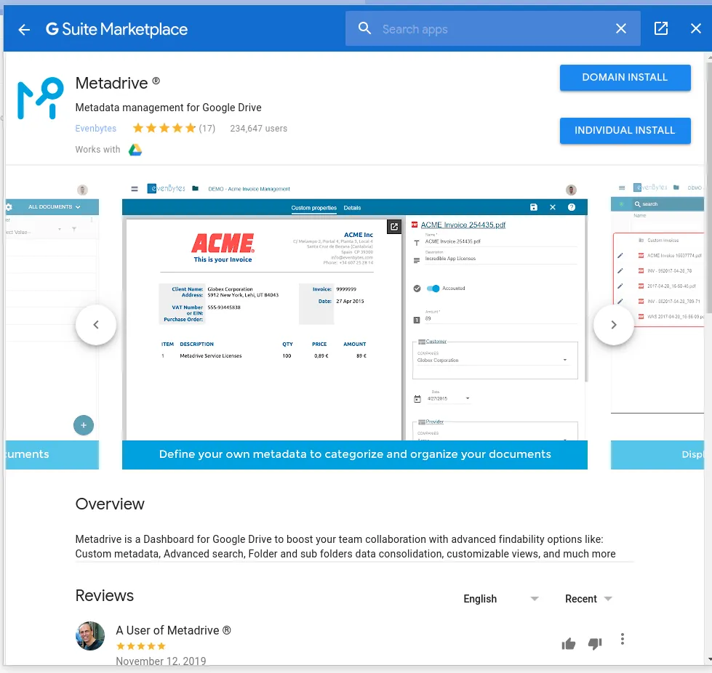Click the user avatar in the center screenshot
Screen dimensions: 712x673
click(571, 189)
